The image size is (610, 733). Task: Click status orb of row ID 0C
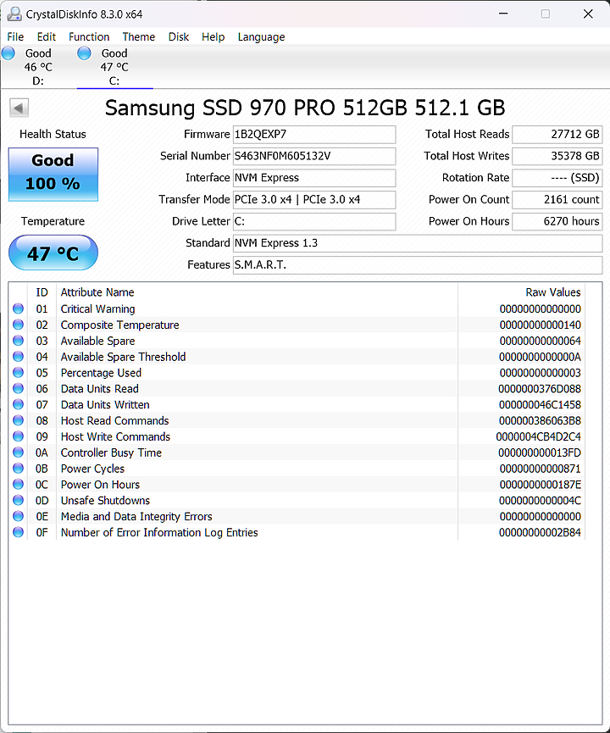click(x=19, y=484)
